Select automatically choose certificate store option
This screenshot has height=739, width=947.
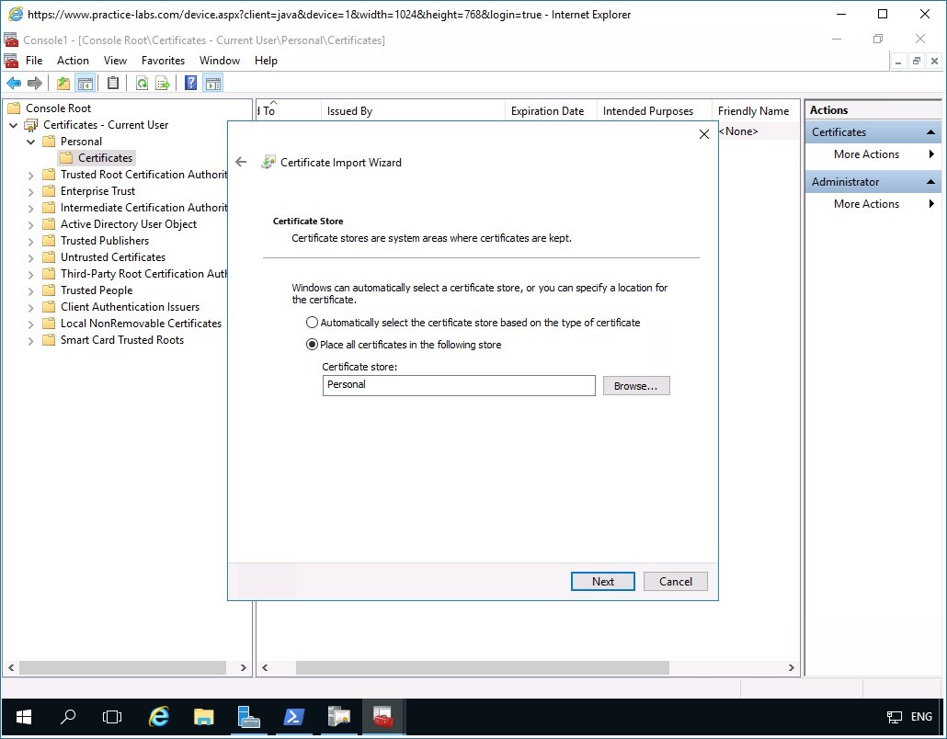tap(313, 323)
